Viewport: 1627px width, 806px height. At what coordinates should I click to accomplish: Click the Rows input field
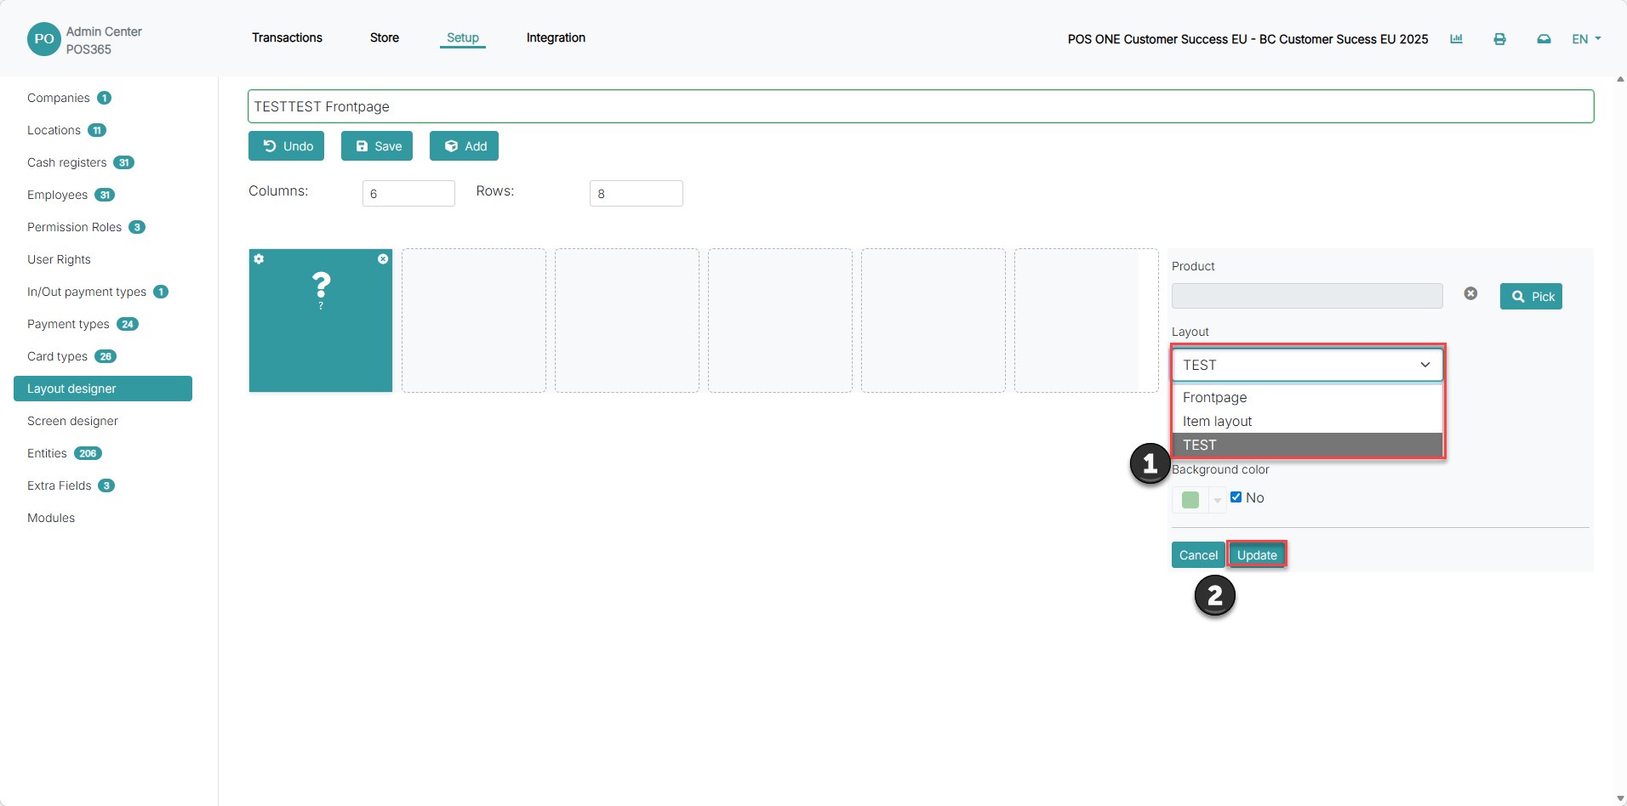[637, 193]
